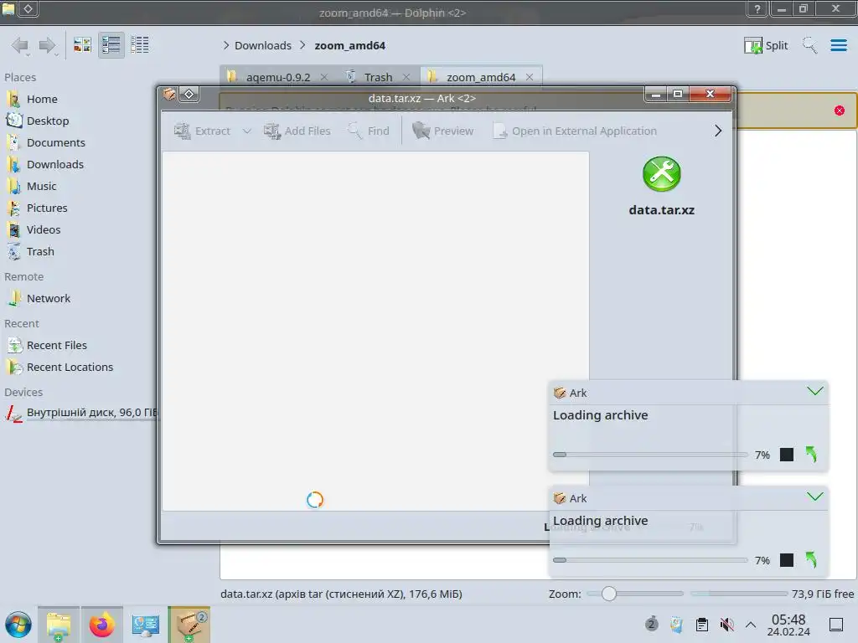Go back in Dolphin navigation
The width and height of the screenshot is (858, 643).
click(20, 45)
